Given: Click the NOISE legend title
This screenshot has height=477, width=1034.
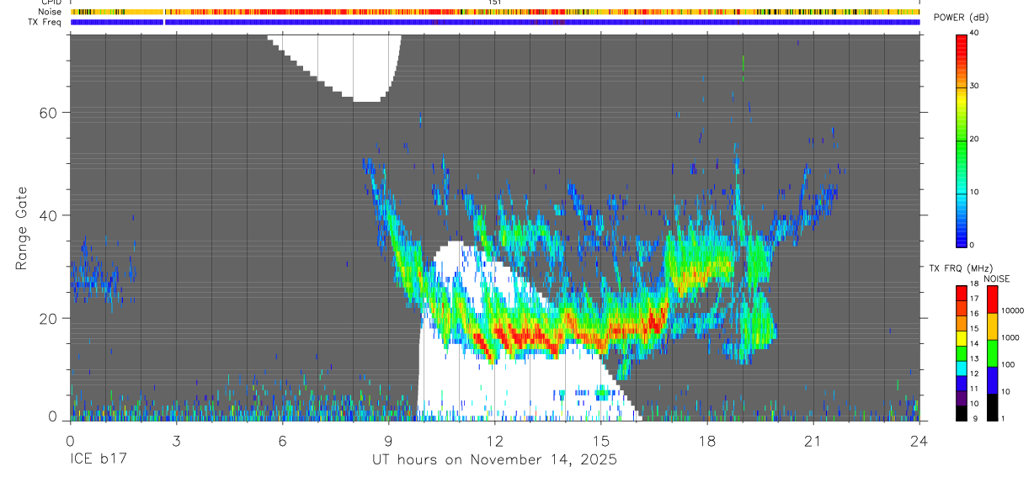Looking at the screenshot, I should pyautogui.click(x=997, y=278).
